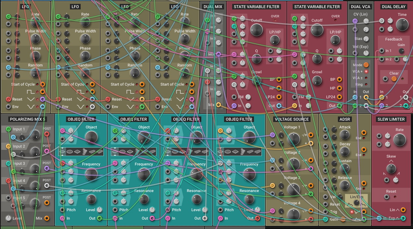Click BP output jack on right State Variable Filter
This screenshot has height=229, width=413.
click(x=339, y=79)
